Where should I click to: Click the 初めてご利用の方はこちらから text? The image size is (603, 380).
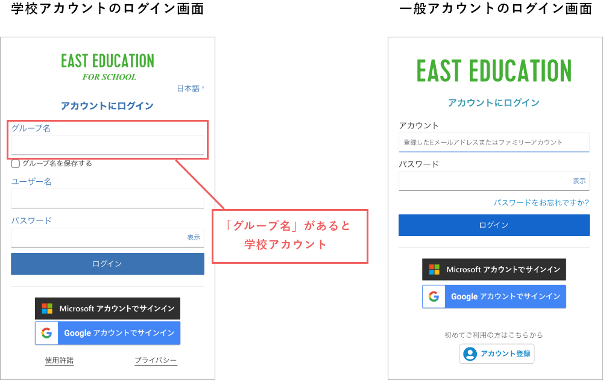coord(494,335)
